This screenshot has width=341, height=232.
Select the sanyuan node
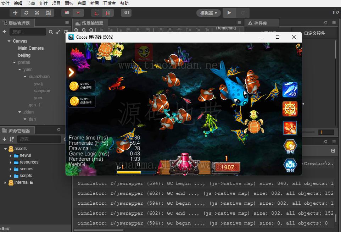(42, 91)
